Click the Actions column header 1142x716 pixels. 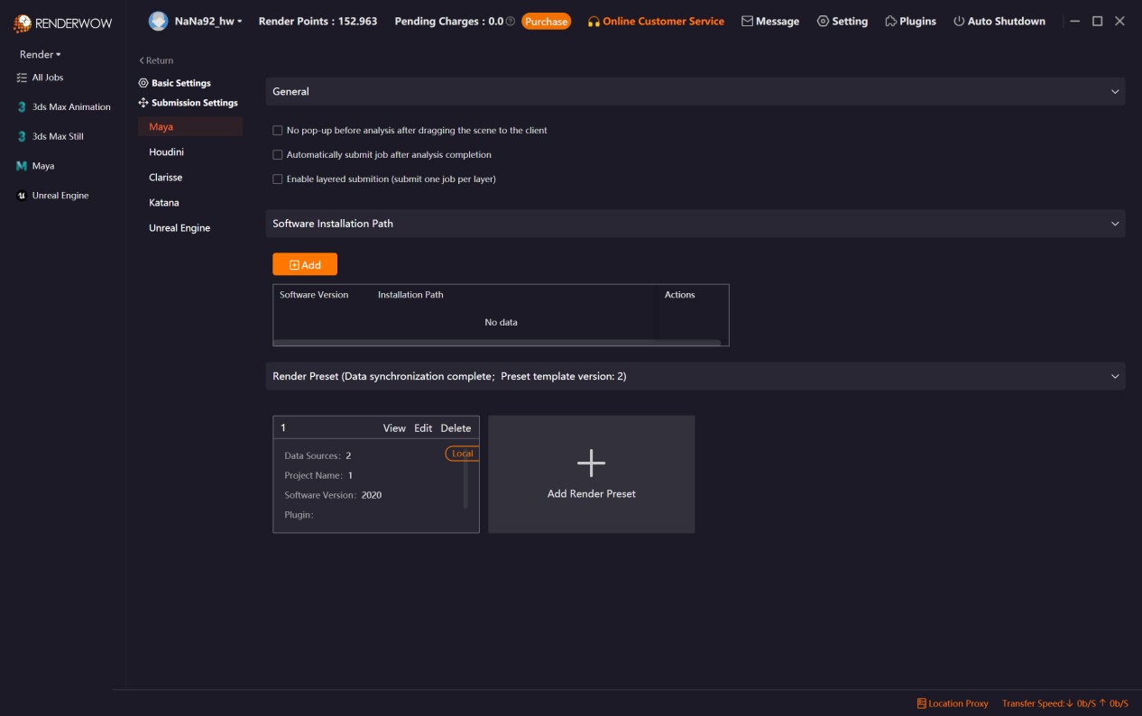(679, 295)
